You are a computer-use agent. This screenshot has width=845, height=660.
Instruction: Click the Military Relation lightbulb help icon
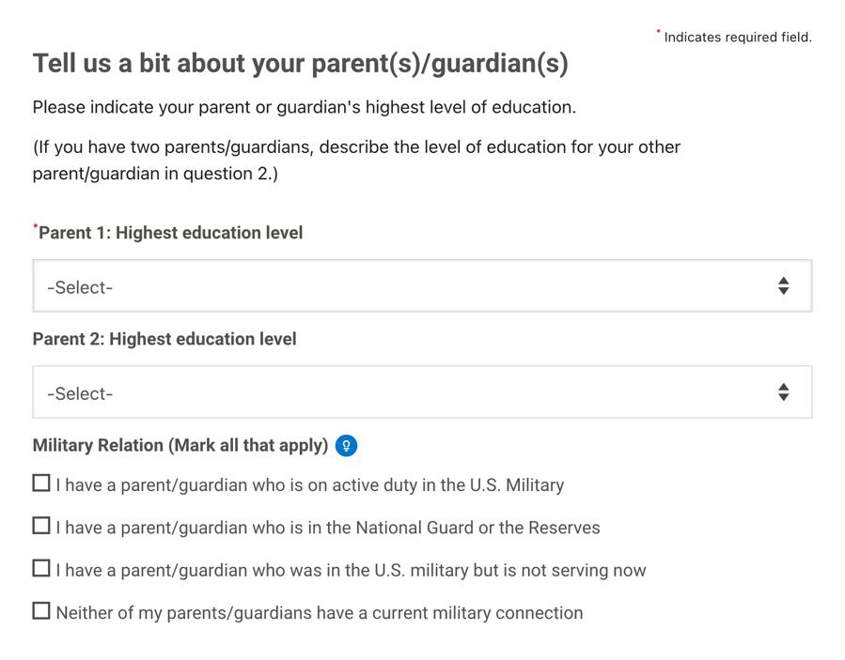click(346, 445)
